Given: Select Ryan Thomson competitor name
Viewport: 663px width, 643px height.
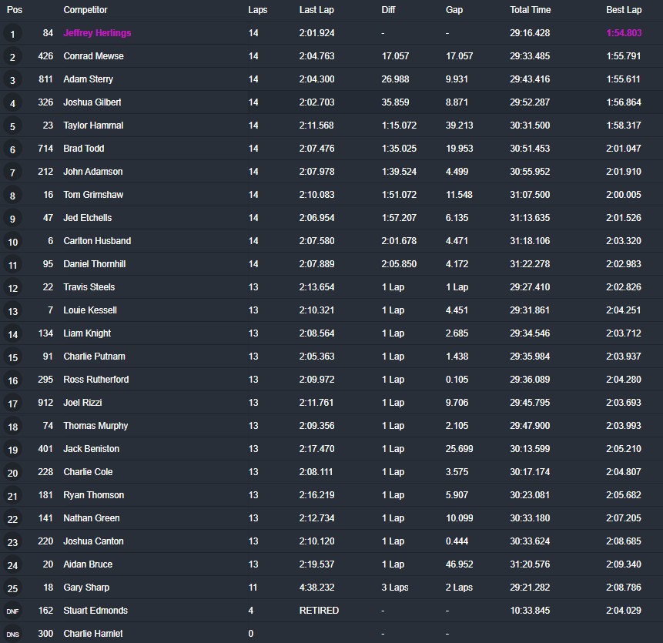Looking at the screenshot, I should pyautogui.click(x=94, y=495).
